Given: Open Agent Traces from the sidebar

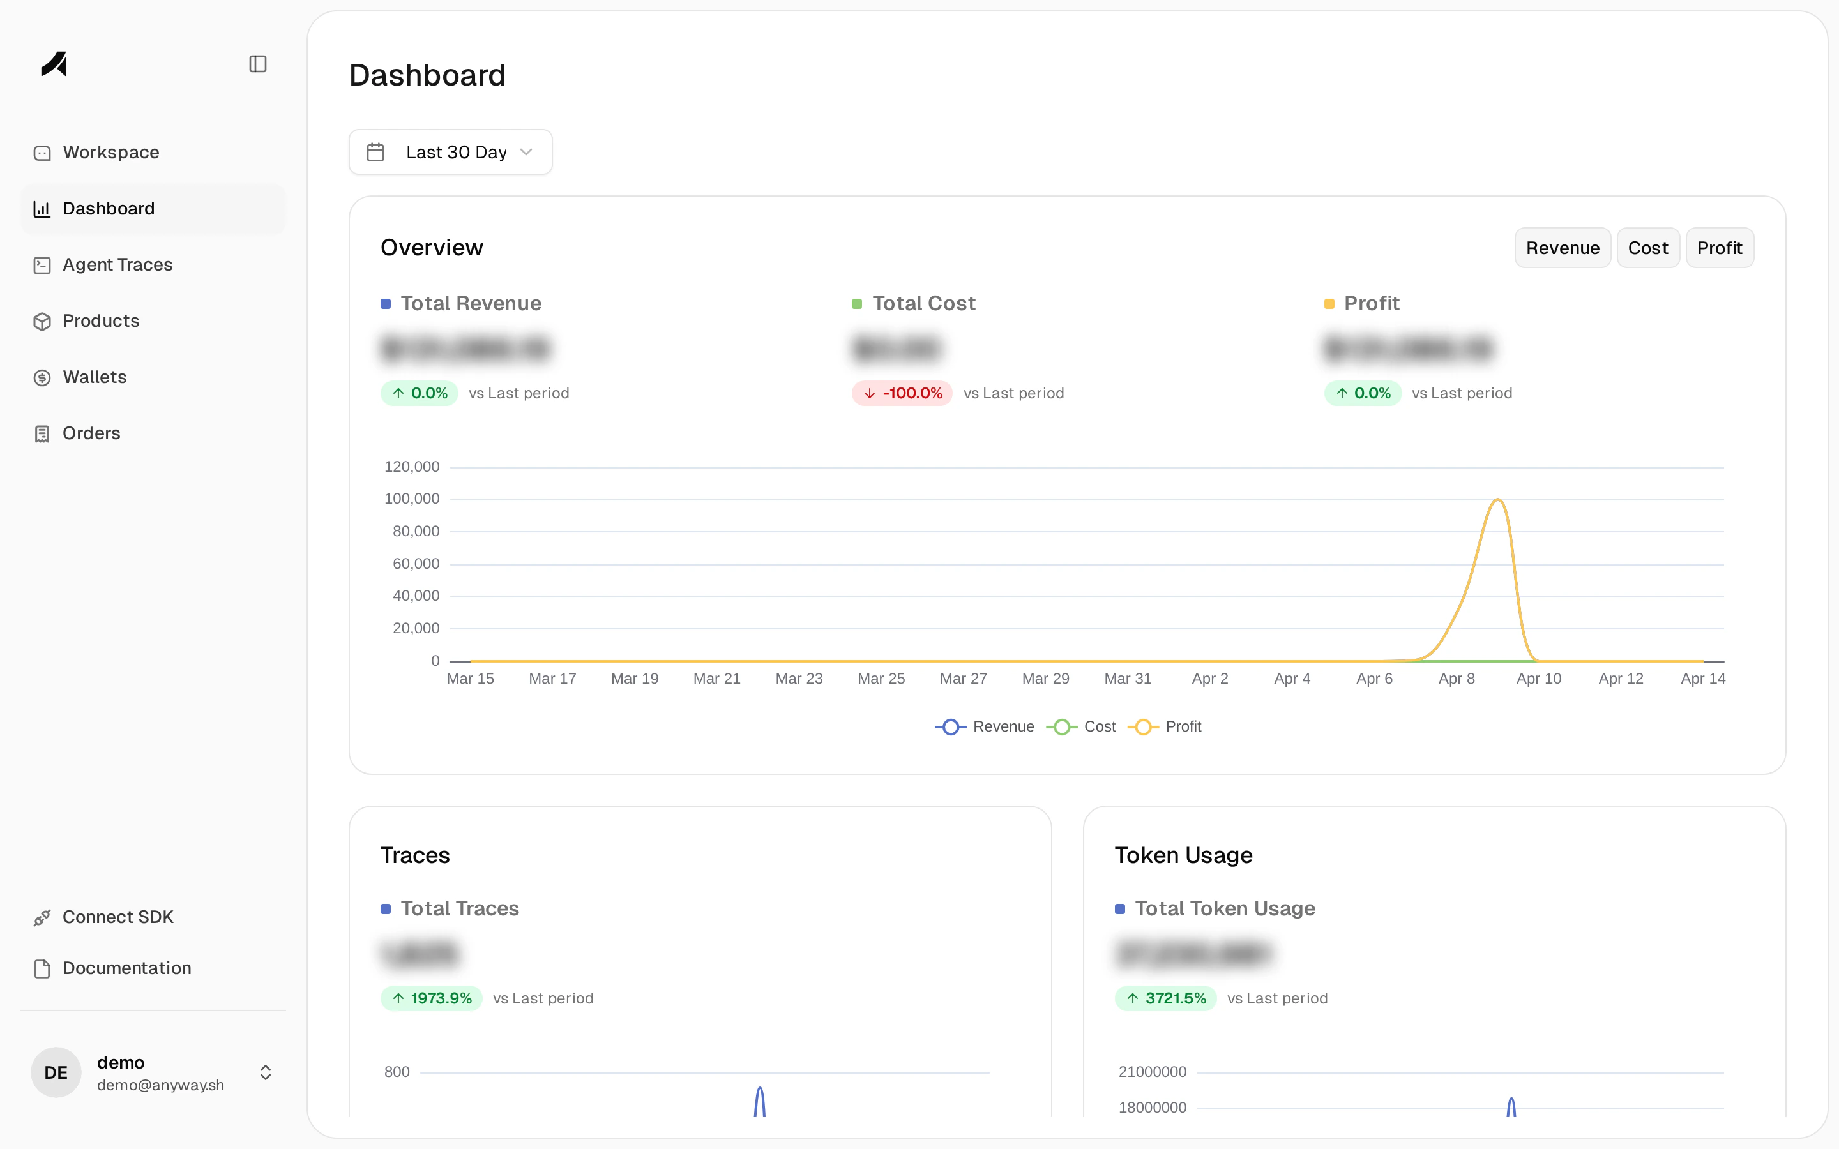Looking at the screenshot, I should 116,264.
